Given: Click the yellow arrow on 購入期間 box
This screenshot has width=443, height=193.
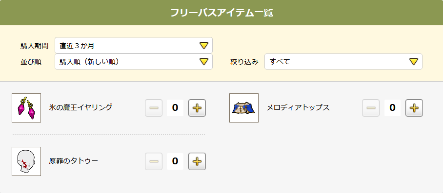Looking at the screenshot, I should pos(204,46).
